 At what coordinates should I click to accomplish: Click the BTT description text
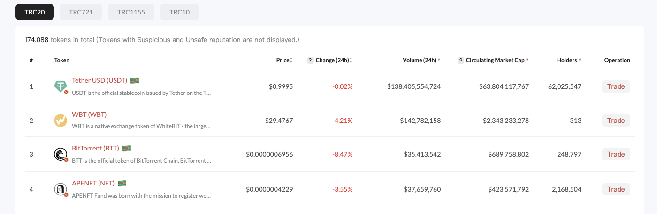(x=141, y=160)
